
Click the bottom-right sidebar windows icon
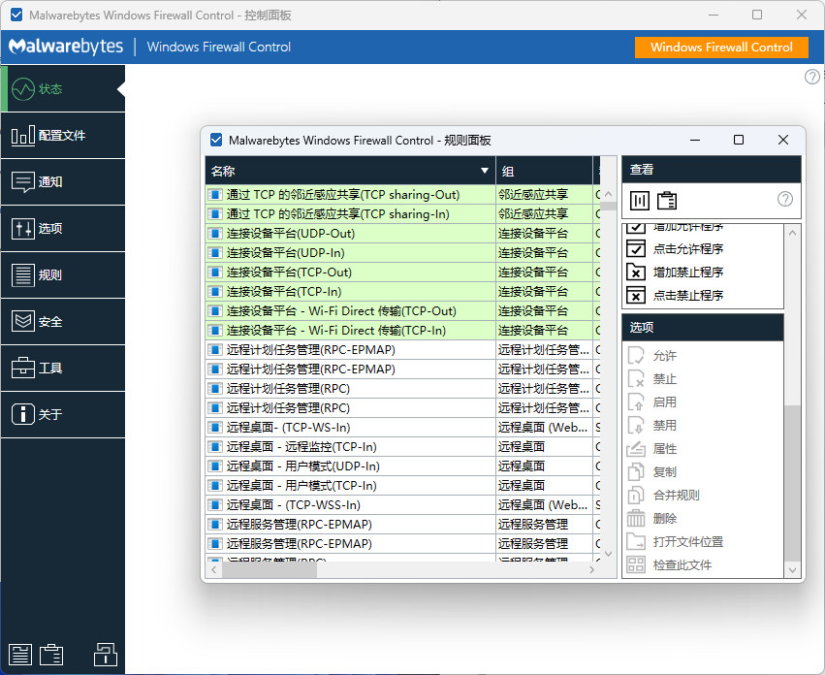(x=106, y=654)
